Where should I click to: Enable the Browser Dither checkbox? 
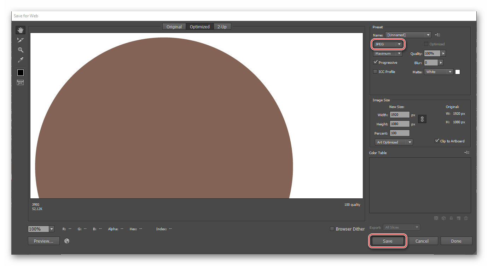332,229
